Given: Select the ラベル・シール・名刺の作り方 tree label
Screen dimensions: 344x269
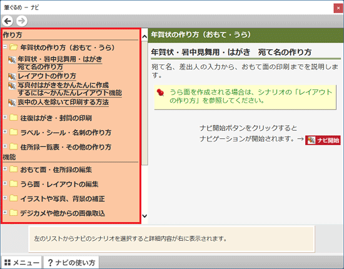Looking at the screenshot, I should (x=66, y=133).
